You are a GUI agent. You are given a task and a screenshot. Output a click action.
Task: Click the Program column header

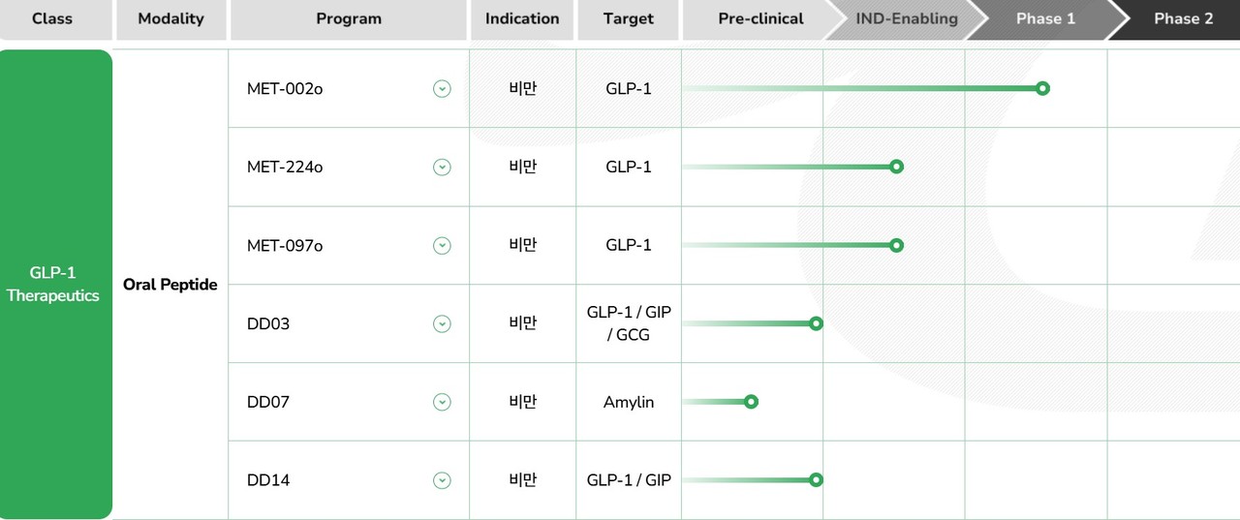pyautogui.click(x=349, y=19)
